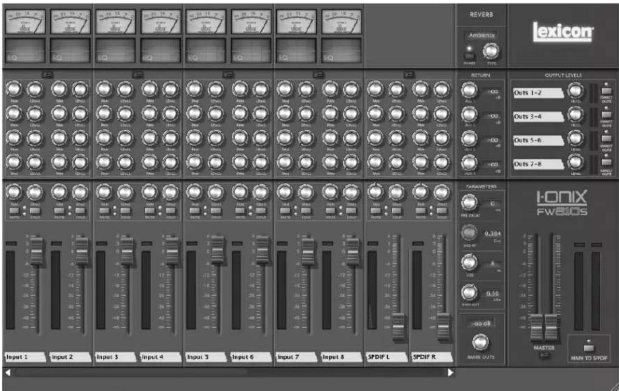This screenshot has width=619, height=391.
Task: Click the link icon between Inputs 3 and 4
Action: (x=138, y=74)
